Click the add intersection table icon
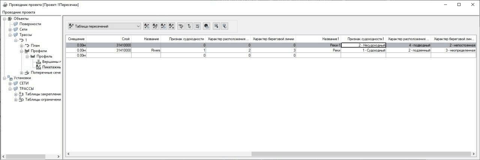Viewport: 480px width, 160px height. (147, 26)
